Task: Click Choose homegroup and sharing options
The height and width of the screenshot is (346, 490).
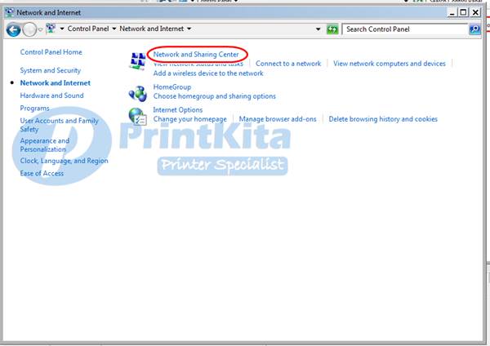Action: [x=214, y=96]
